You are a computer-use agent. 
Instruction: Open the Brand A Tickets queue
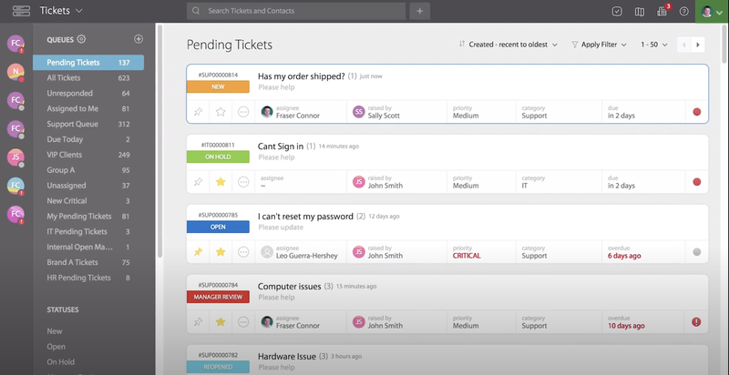pos(88,262)
